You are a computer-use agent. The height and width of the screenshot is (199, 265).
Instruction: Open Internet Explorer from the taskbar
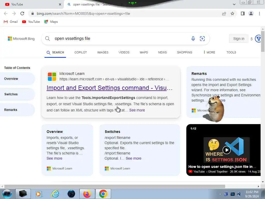55,194
